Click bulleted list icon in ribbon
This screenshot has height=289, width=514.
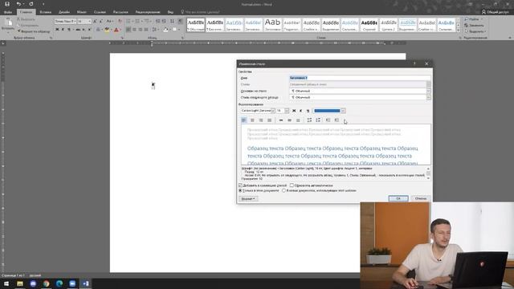(128, 22)
